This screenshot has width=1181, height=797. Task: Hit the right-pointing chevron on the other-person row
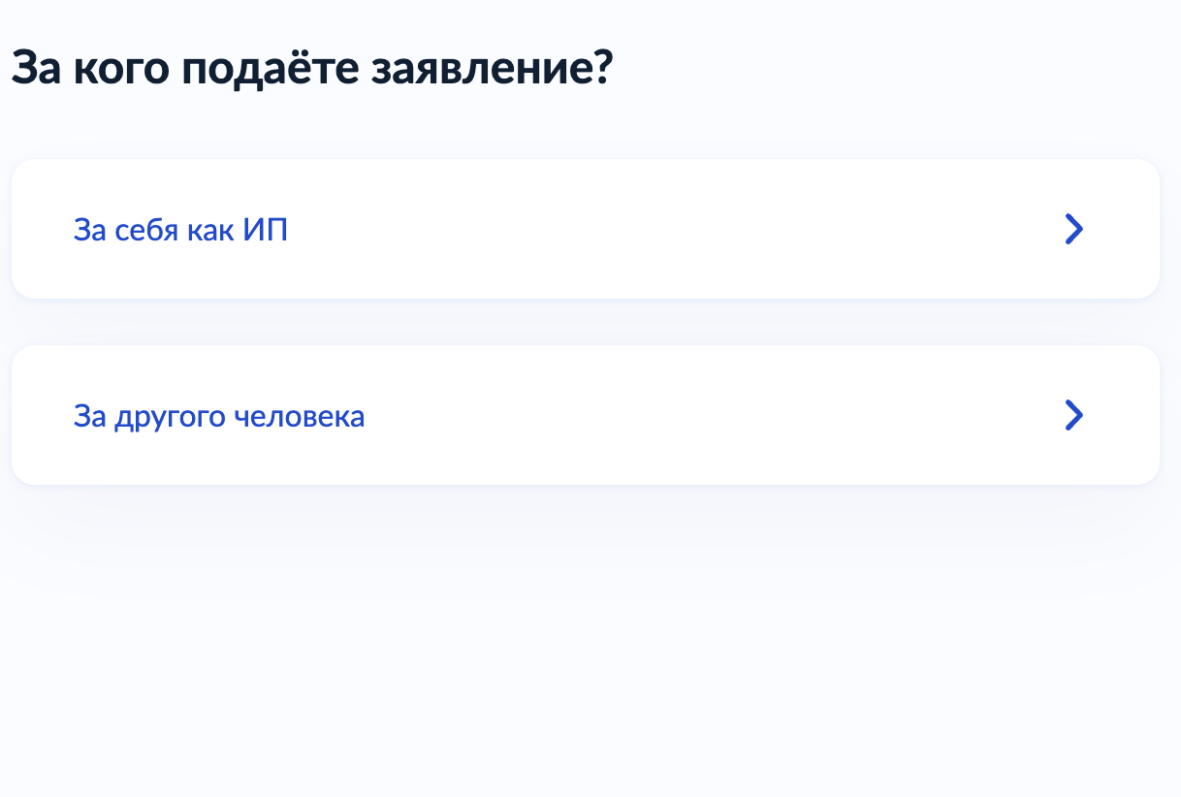coord(1073,415)
